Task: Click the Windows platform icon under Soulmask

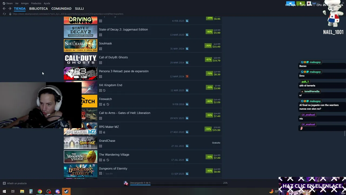Action: pos(101,49)
